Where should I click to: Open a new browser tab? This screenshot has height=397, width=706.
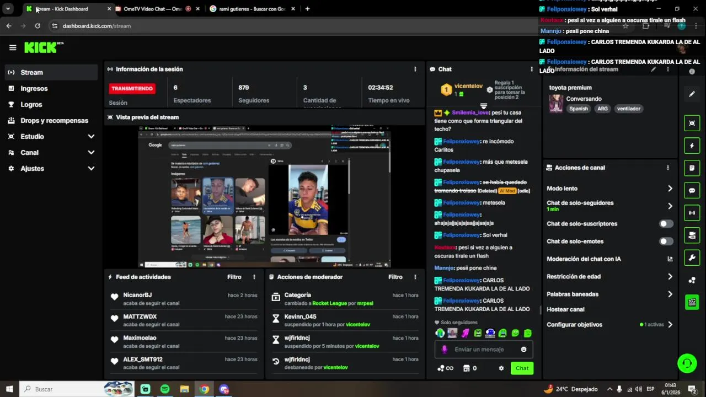point(307,9)
